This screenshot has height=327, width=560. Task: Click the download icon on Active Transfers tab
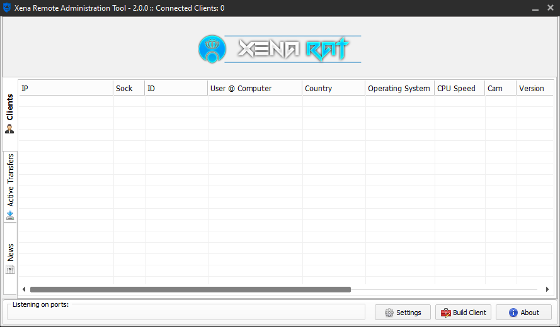point(10,215)
